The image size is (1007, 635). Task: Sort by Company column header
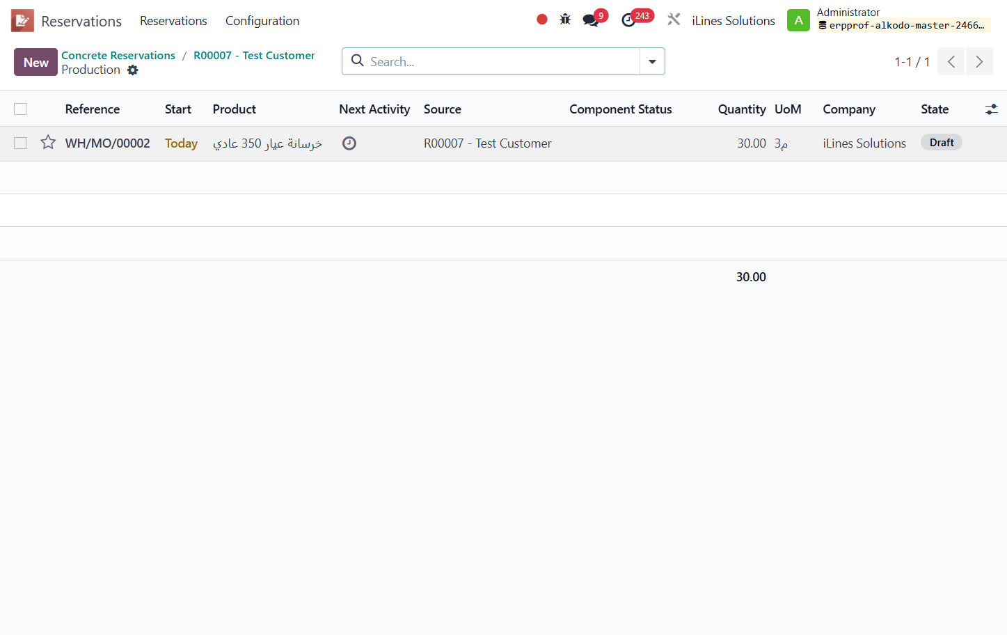[849, 109]
